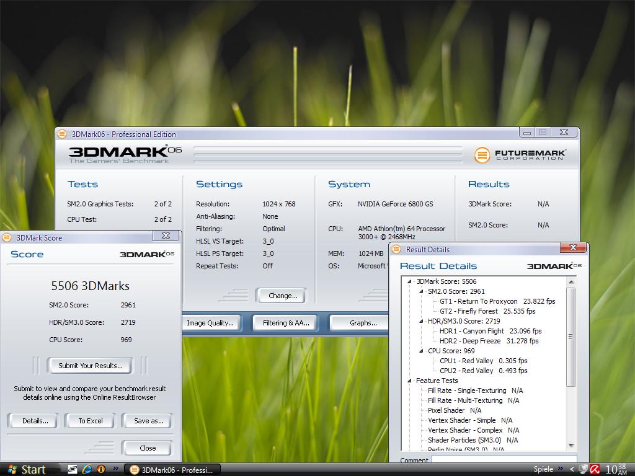Click Result Details scrollbar up arrow
This screenshot has height=476, width=635.
[571, 282]
